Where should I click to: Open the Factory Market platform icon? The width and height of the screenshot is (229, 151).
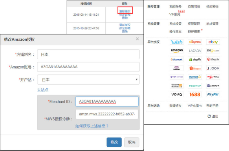pos(177,86)
